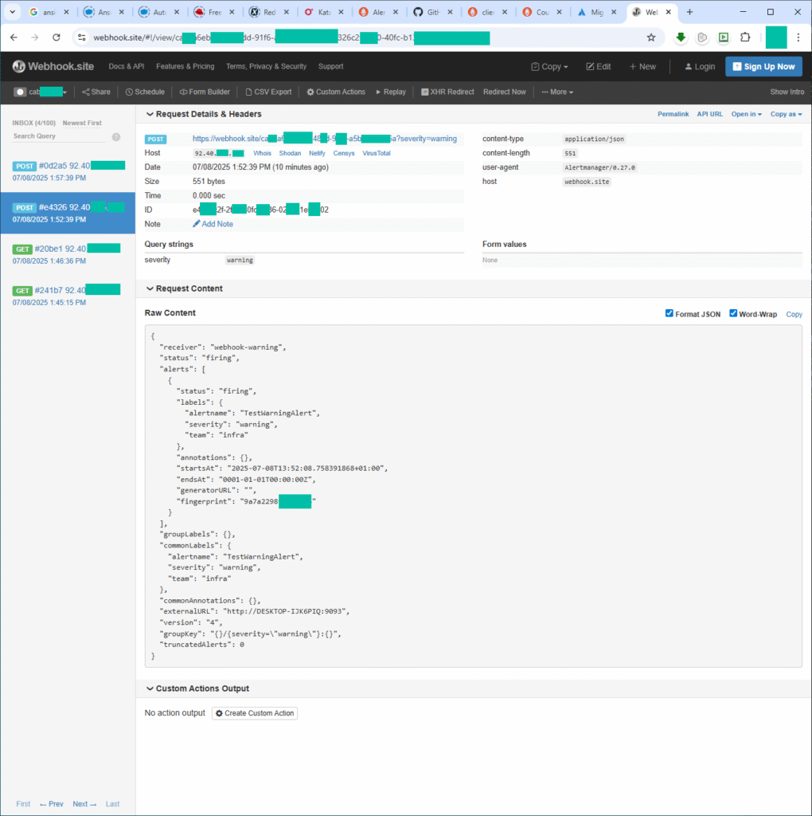Open Features & Pricing page
This screenshot has width=812, height=816.
pos(185,67)
